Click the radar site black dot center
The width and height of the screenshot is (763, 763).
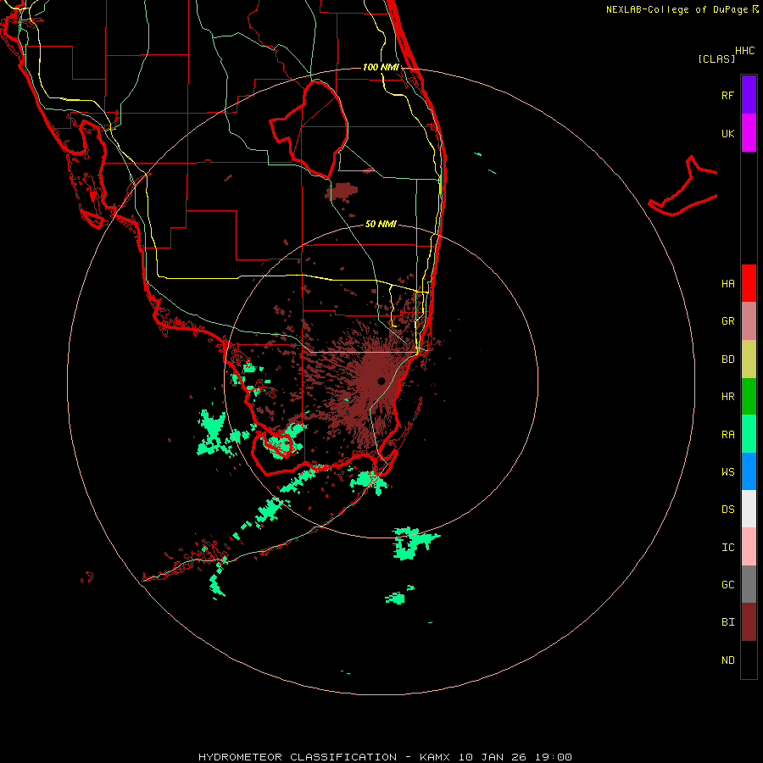tap(381, 381)
